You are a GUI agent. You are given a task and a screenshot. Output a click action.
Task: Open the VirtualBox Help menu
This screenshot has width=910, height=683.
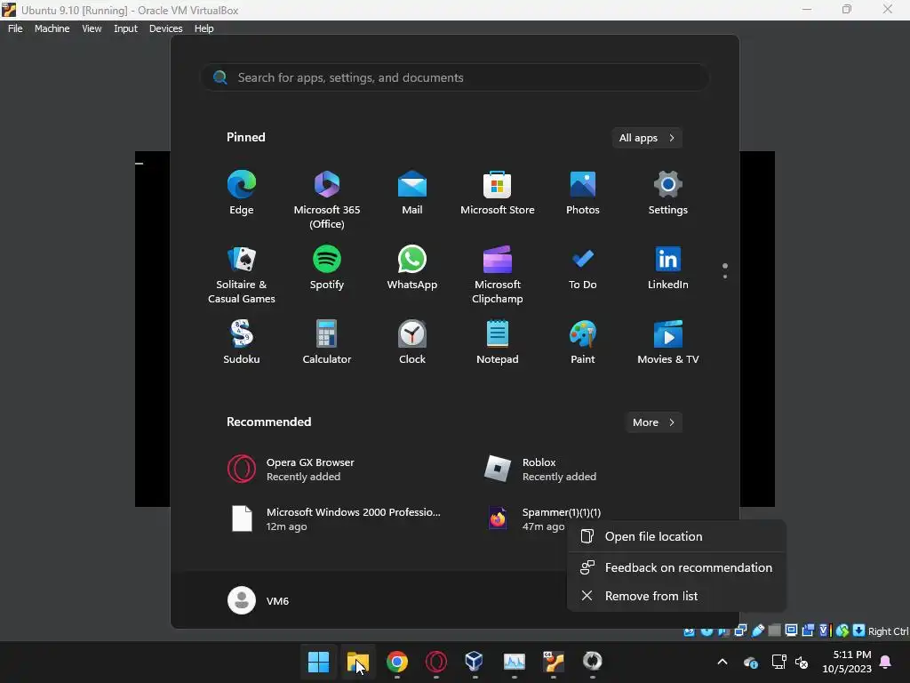tap(204, 28)
